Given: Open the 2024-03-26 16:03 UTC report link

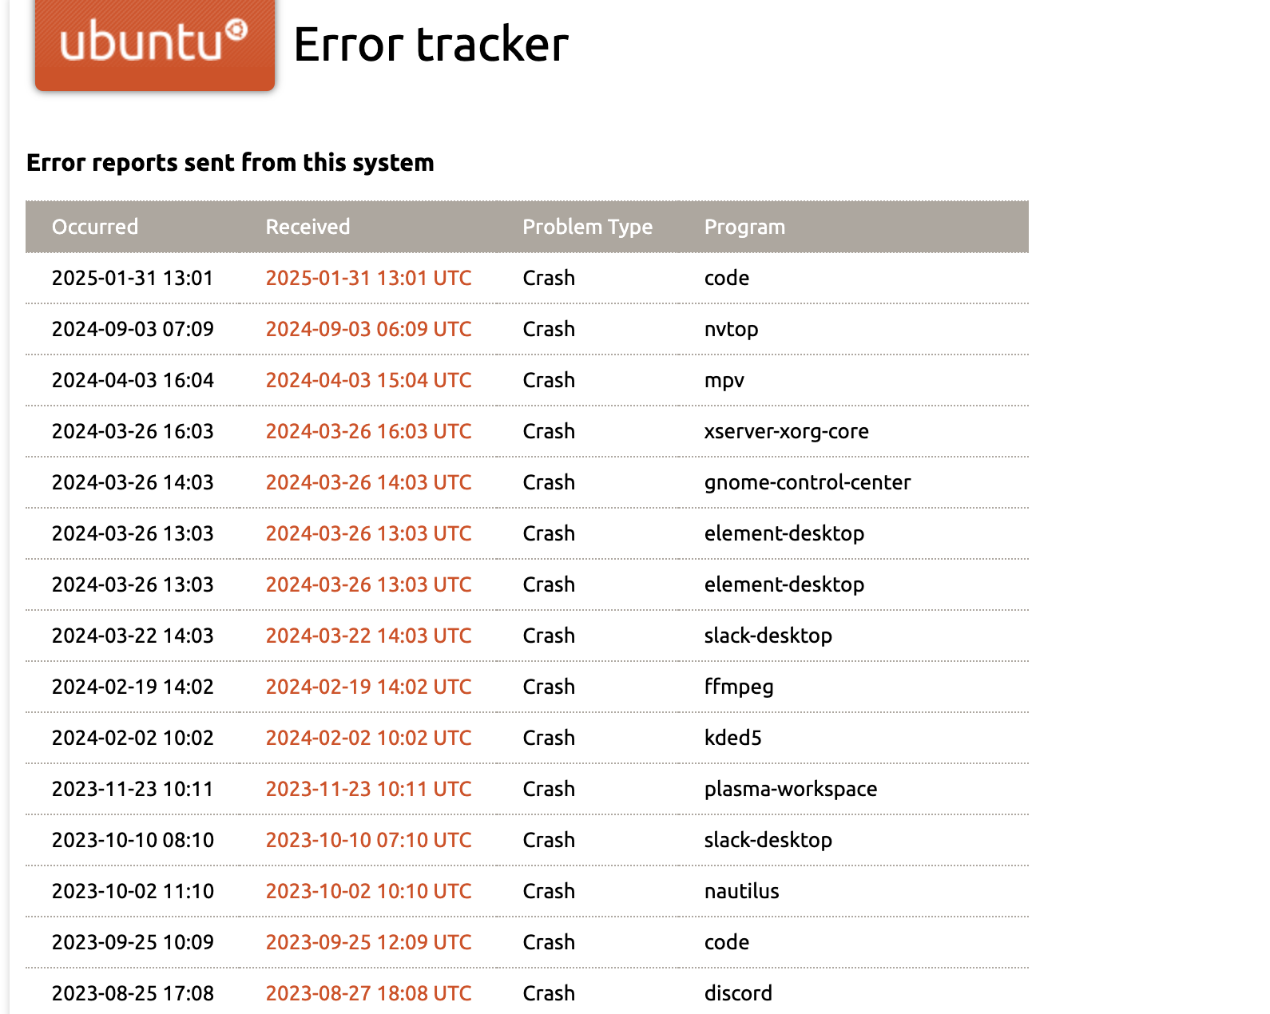Looking at the screenshot, I should (x=368, y=431).
